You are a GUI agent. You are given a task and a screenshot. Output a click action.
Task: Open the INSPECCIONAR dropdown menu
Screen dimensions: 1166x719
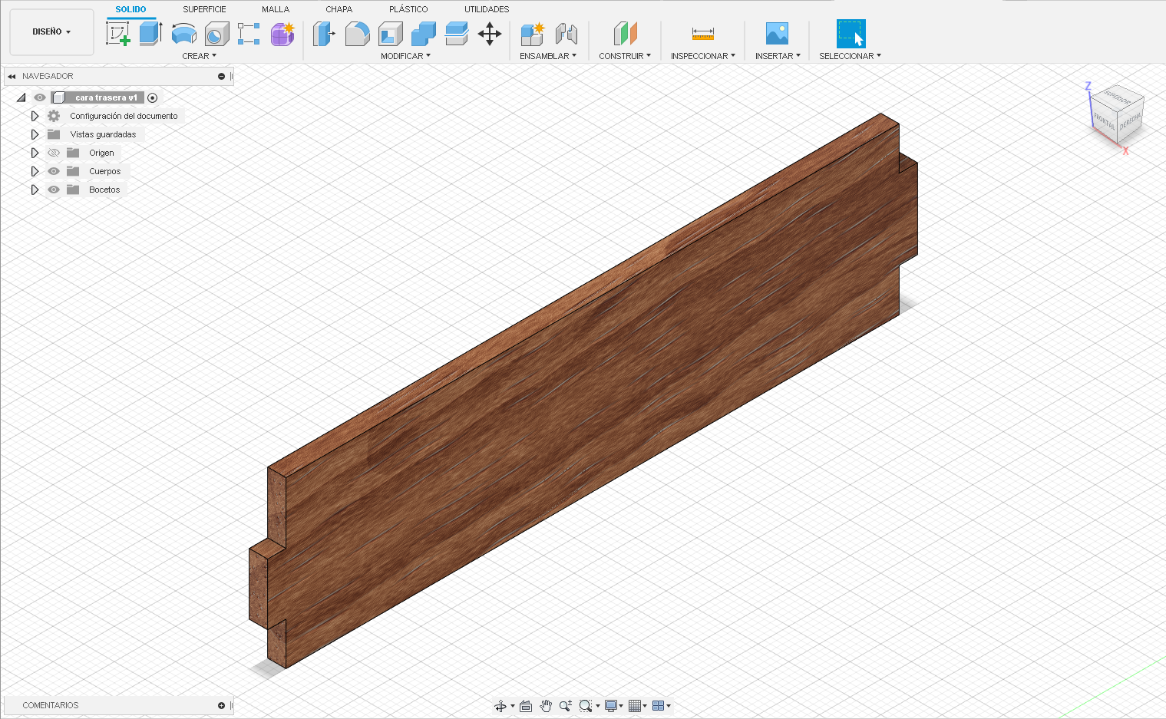pyautogui.click(x=703, y=56)
